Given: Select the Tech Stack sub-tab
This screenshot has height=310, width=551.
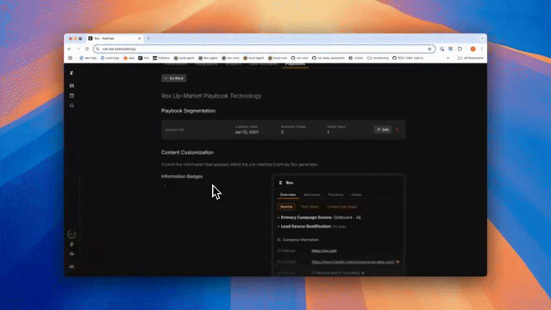Looking at the screenshot, I should click(309, 207).
